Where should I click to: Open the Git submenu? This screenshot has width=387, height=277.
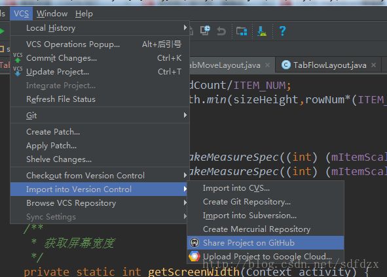coord(100,115)
